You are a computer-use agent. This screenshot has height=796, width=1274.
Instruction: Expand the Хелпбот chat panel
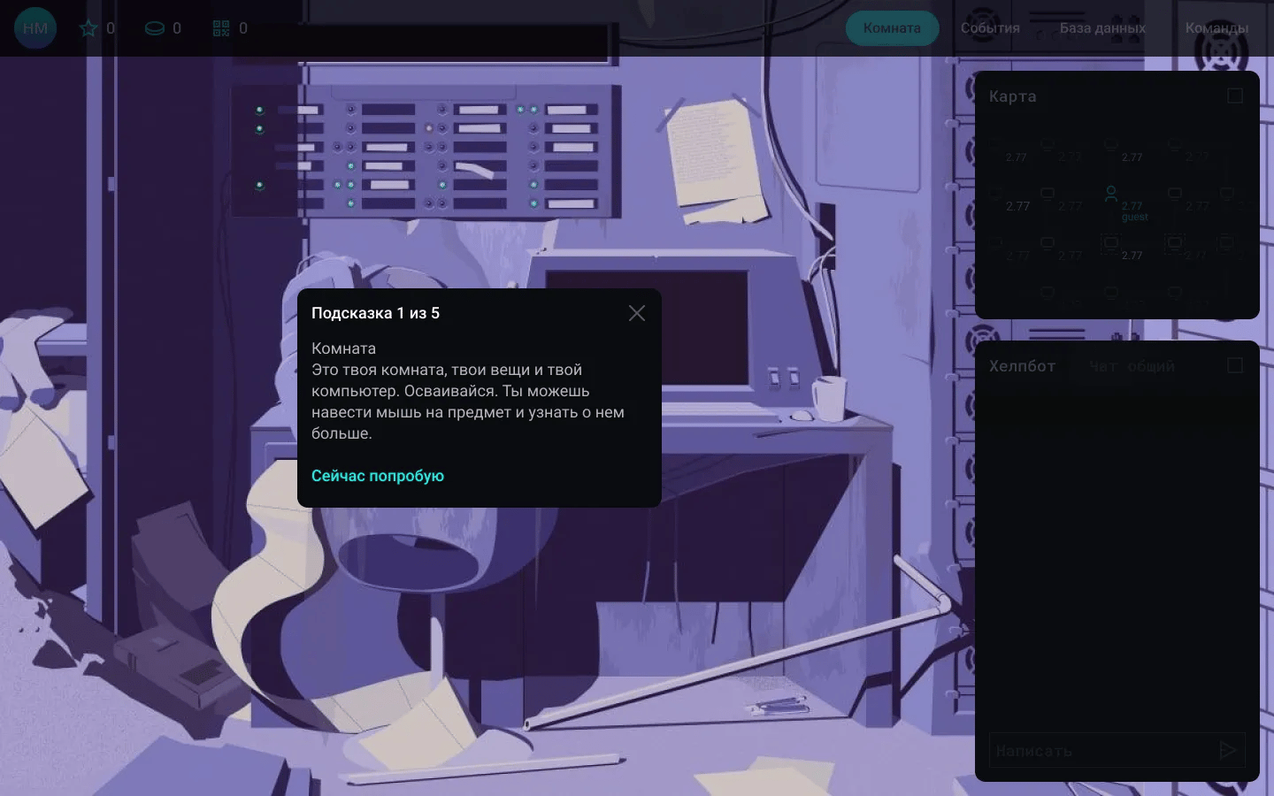click(x=1235, y=365)
